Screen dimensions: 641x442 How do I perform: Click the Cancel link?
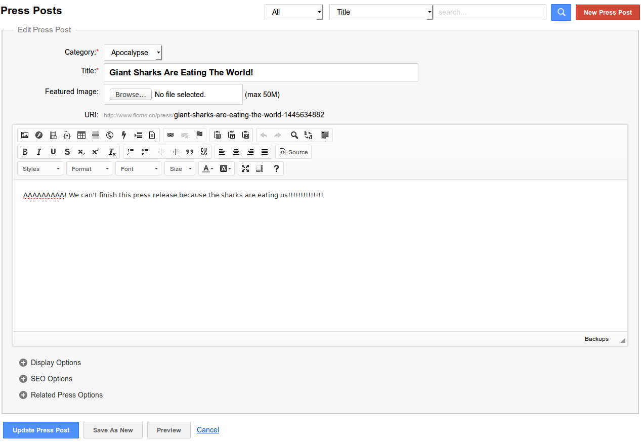[208, 430]
